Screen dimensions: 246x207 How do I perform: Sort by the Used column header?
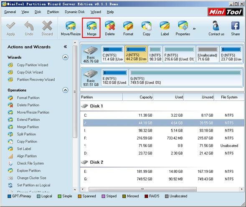coord(168,97)
